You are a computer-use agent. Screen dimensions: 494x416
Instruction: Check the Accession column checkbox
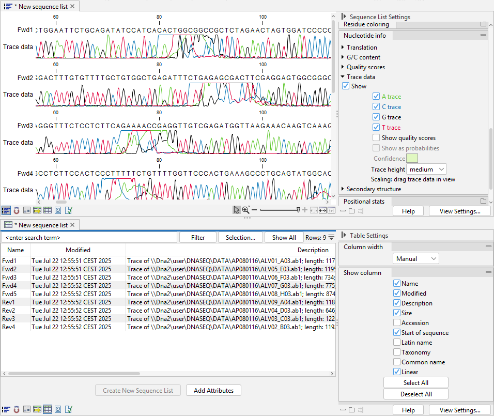point(397,323)
